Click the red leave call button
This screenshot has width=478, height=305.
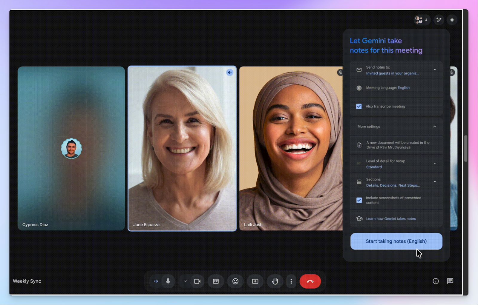pos(310,281)
